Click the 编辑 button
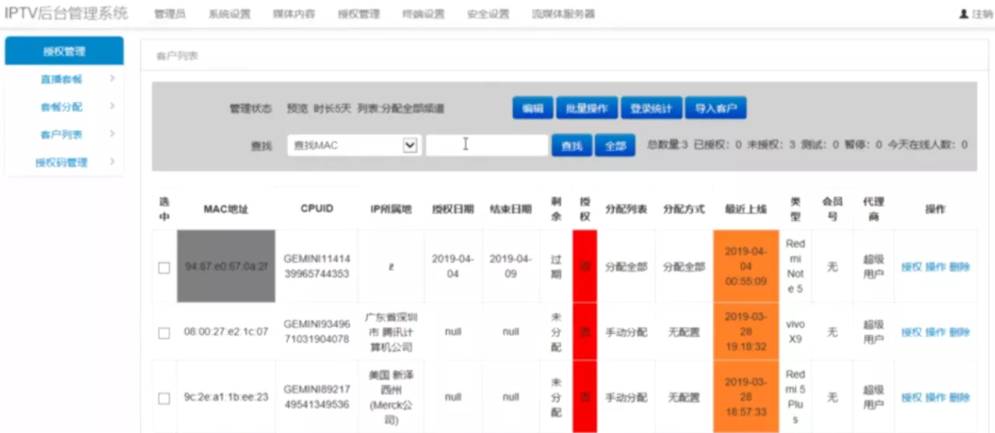This screenshot has height=433, width=995. pyautogui.click(x=533, y=108)
